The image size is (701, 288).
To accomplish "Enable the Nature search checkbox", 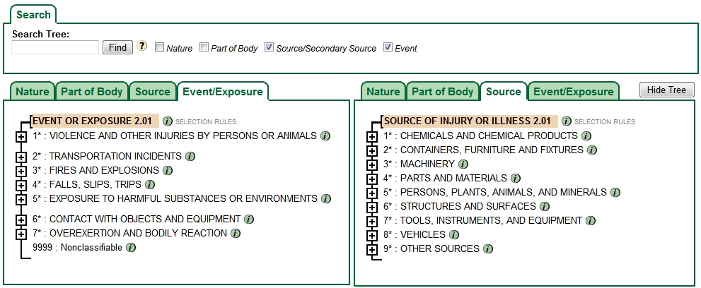I will 160,48.
